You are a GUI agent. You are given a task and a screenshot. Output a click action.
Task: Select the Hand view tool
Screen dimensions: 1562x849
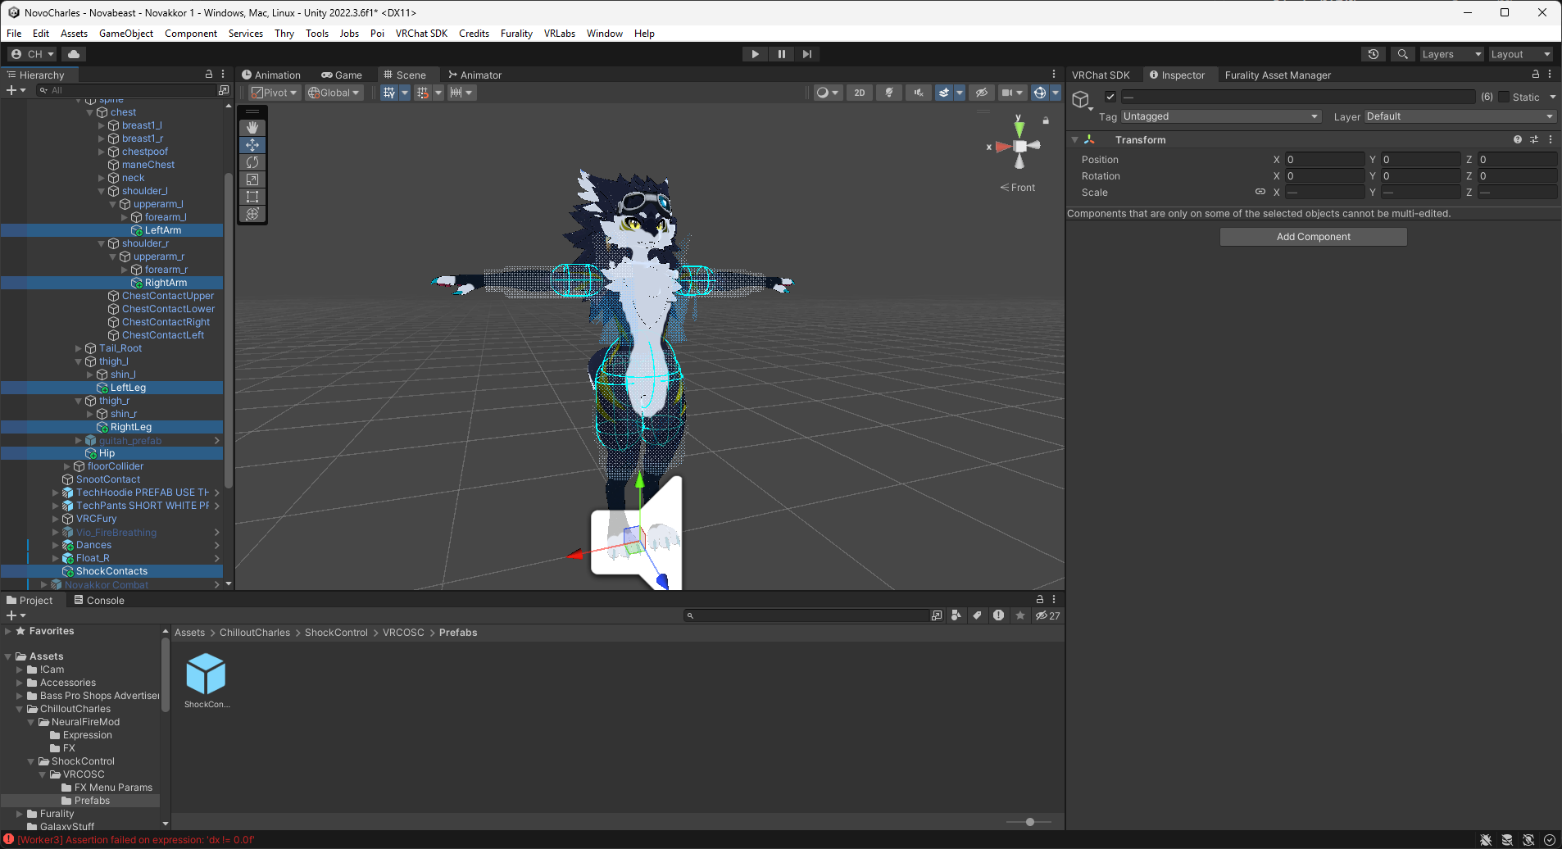(252, 128)
